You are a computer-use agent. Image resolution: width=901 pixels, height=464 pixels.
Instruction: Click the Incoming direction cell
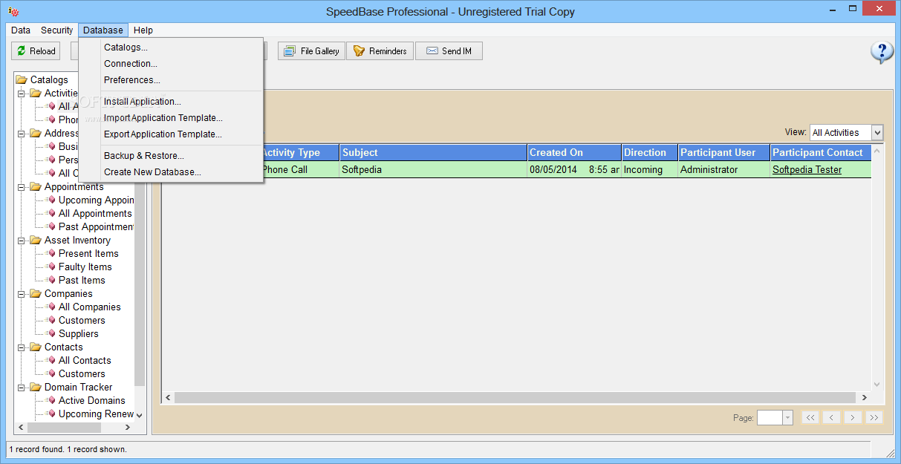click(650, 169)
